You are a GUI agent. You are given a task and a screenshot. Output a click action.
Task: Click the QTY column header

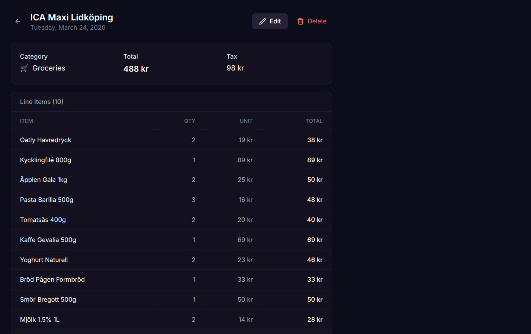[190, 121]
